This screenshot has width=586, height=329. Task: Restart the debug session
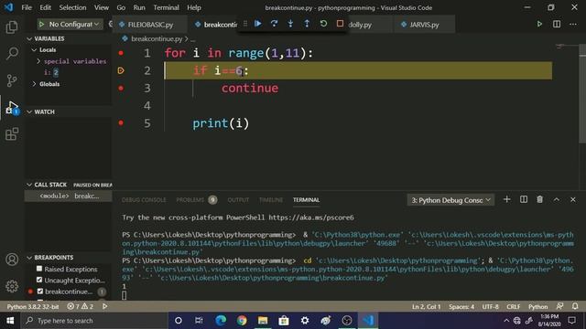click(323, 24)
